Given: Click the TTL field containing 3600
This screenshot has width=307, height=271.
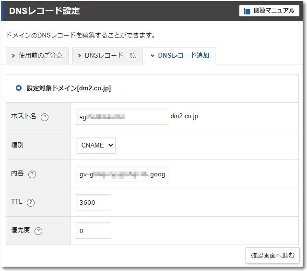Looking at the screenshot, I should pyautogui.click(x=94, y=202).
